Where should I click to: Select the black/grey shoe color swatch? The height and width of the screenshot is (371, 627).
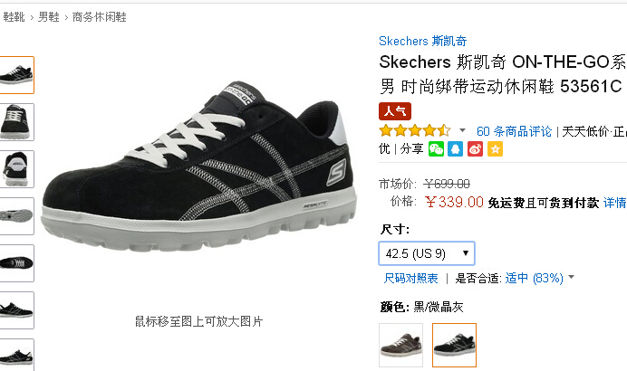[x=454, y=345]
